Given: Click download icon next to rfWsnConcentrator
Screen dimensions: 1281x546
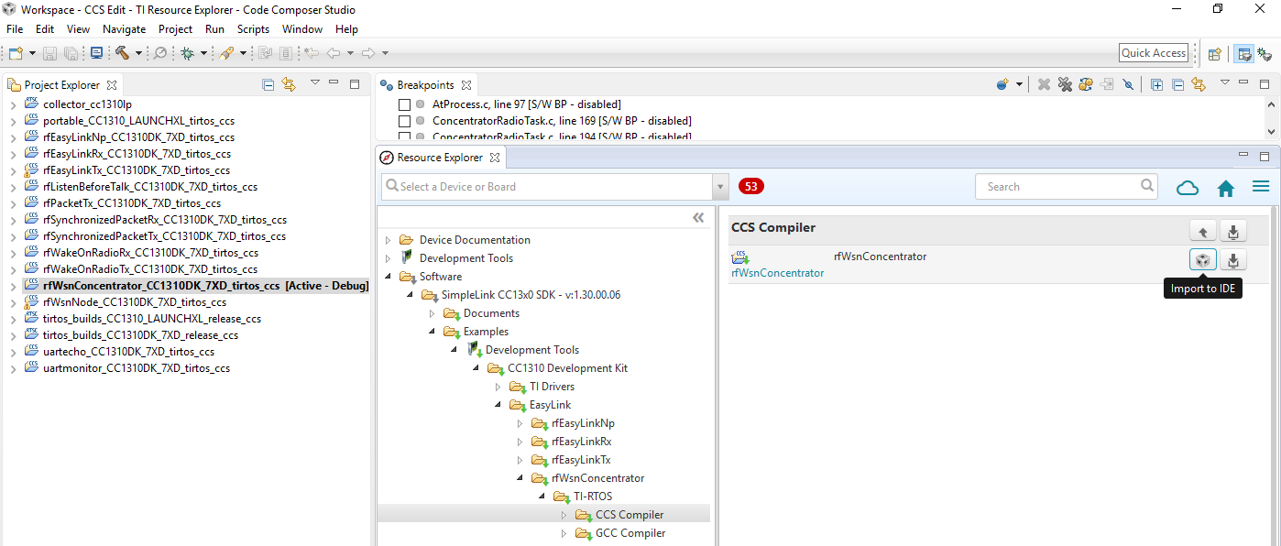Looking at the screenshot, I should [x=1233, y=260].
